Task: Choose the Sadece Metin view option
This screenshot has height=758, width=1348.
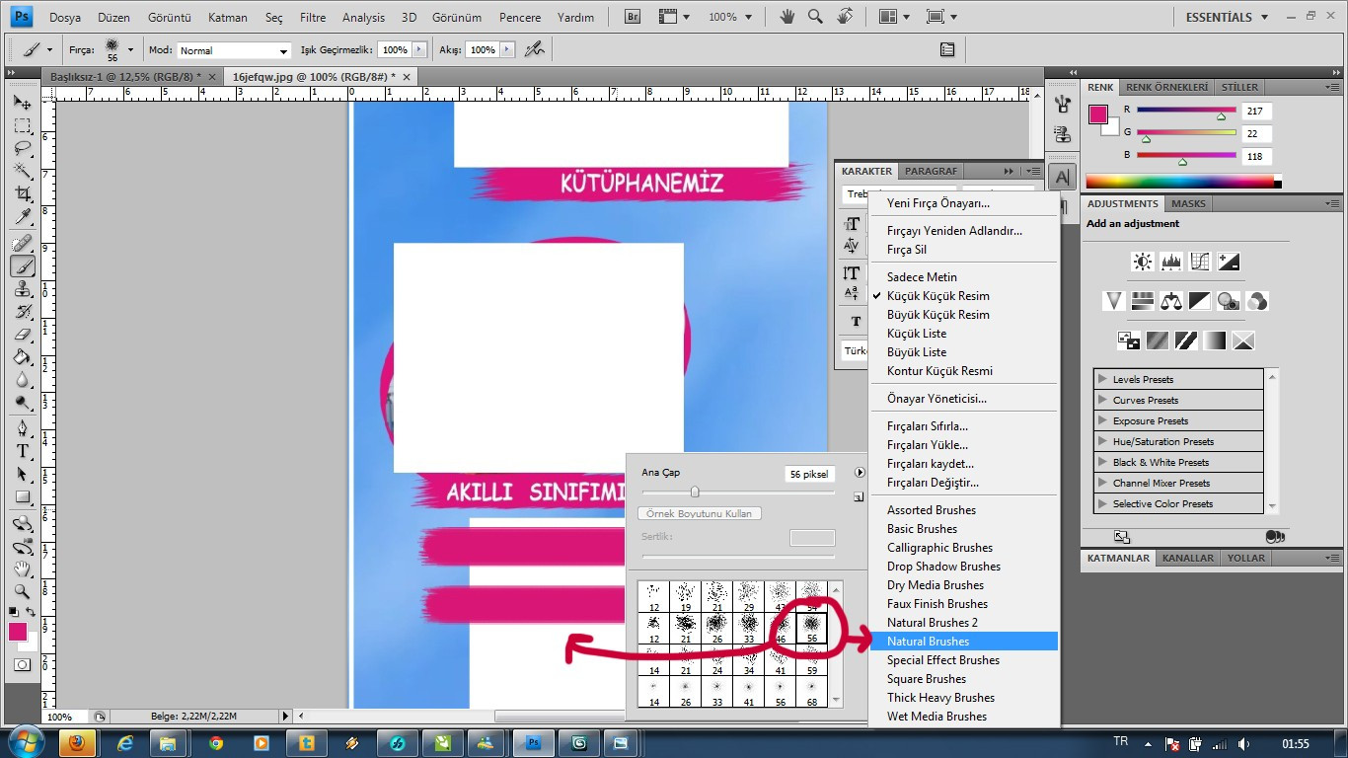Action: click(922, 277)
